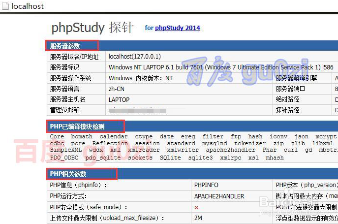Click the xmlreader module name

click(144, 150)
